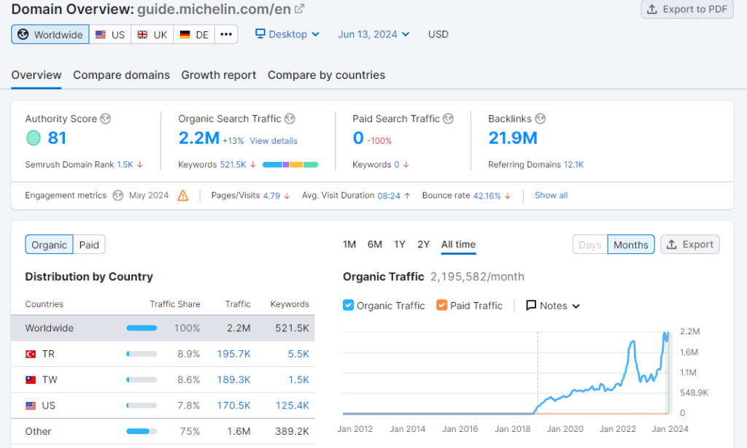Open the Overview tab
This screenshot has width=747, height=448.
pos(36,75)
